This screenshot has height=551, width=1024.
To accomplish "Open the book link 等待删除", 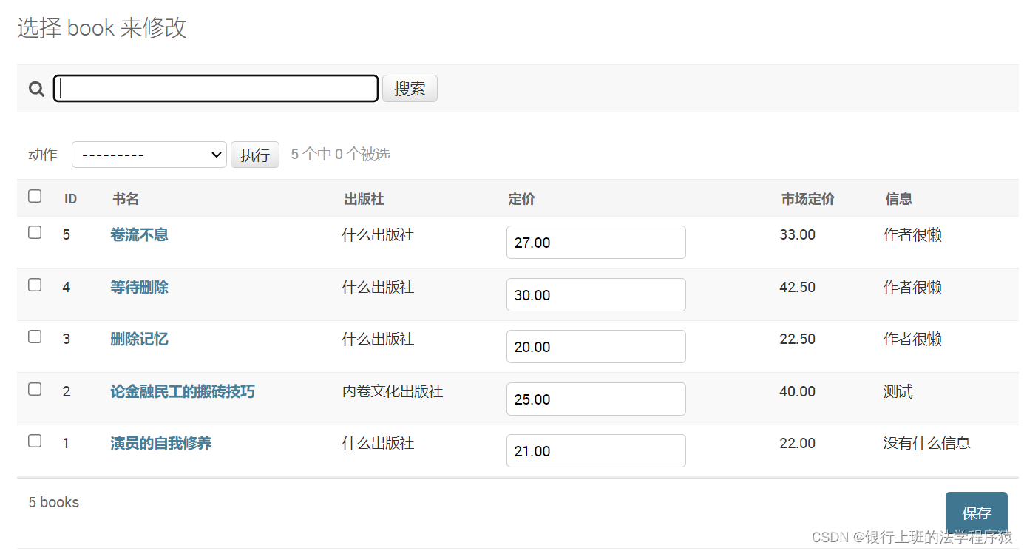I will pyautogui.click(x=140, y=287).
